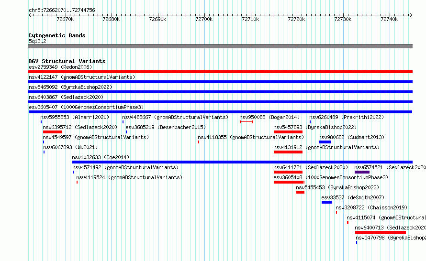Click the blue nsv980682 variant bar

click(x=325, y=142)
